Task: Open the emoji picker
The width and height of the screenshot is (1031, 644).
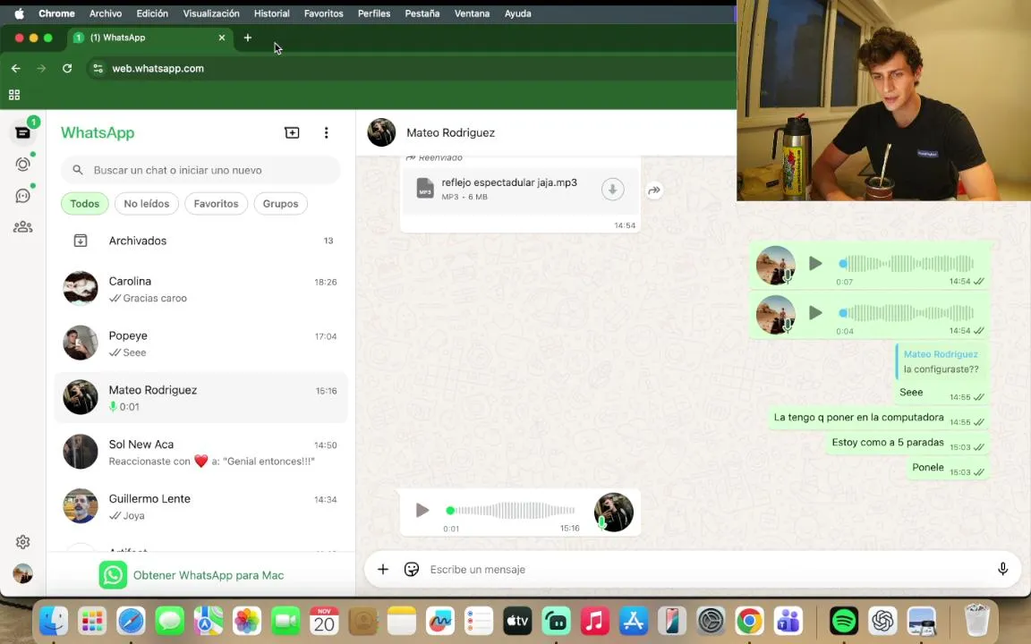Action: pos(412,569)
